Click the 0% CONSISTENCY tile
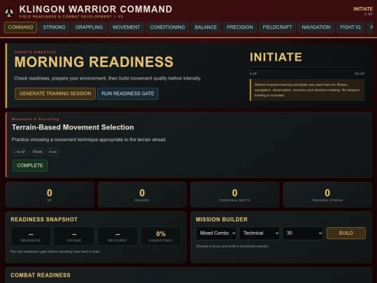 [x=161, y=236]
